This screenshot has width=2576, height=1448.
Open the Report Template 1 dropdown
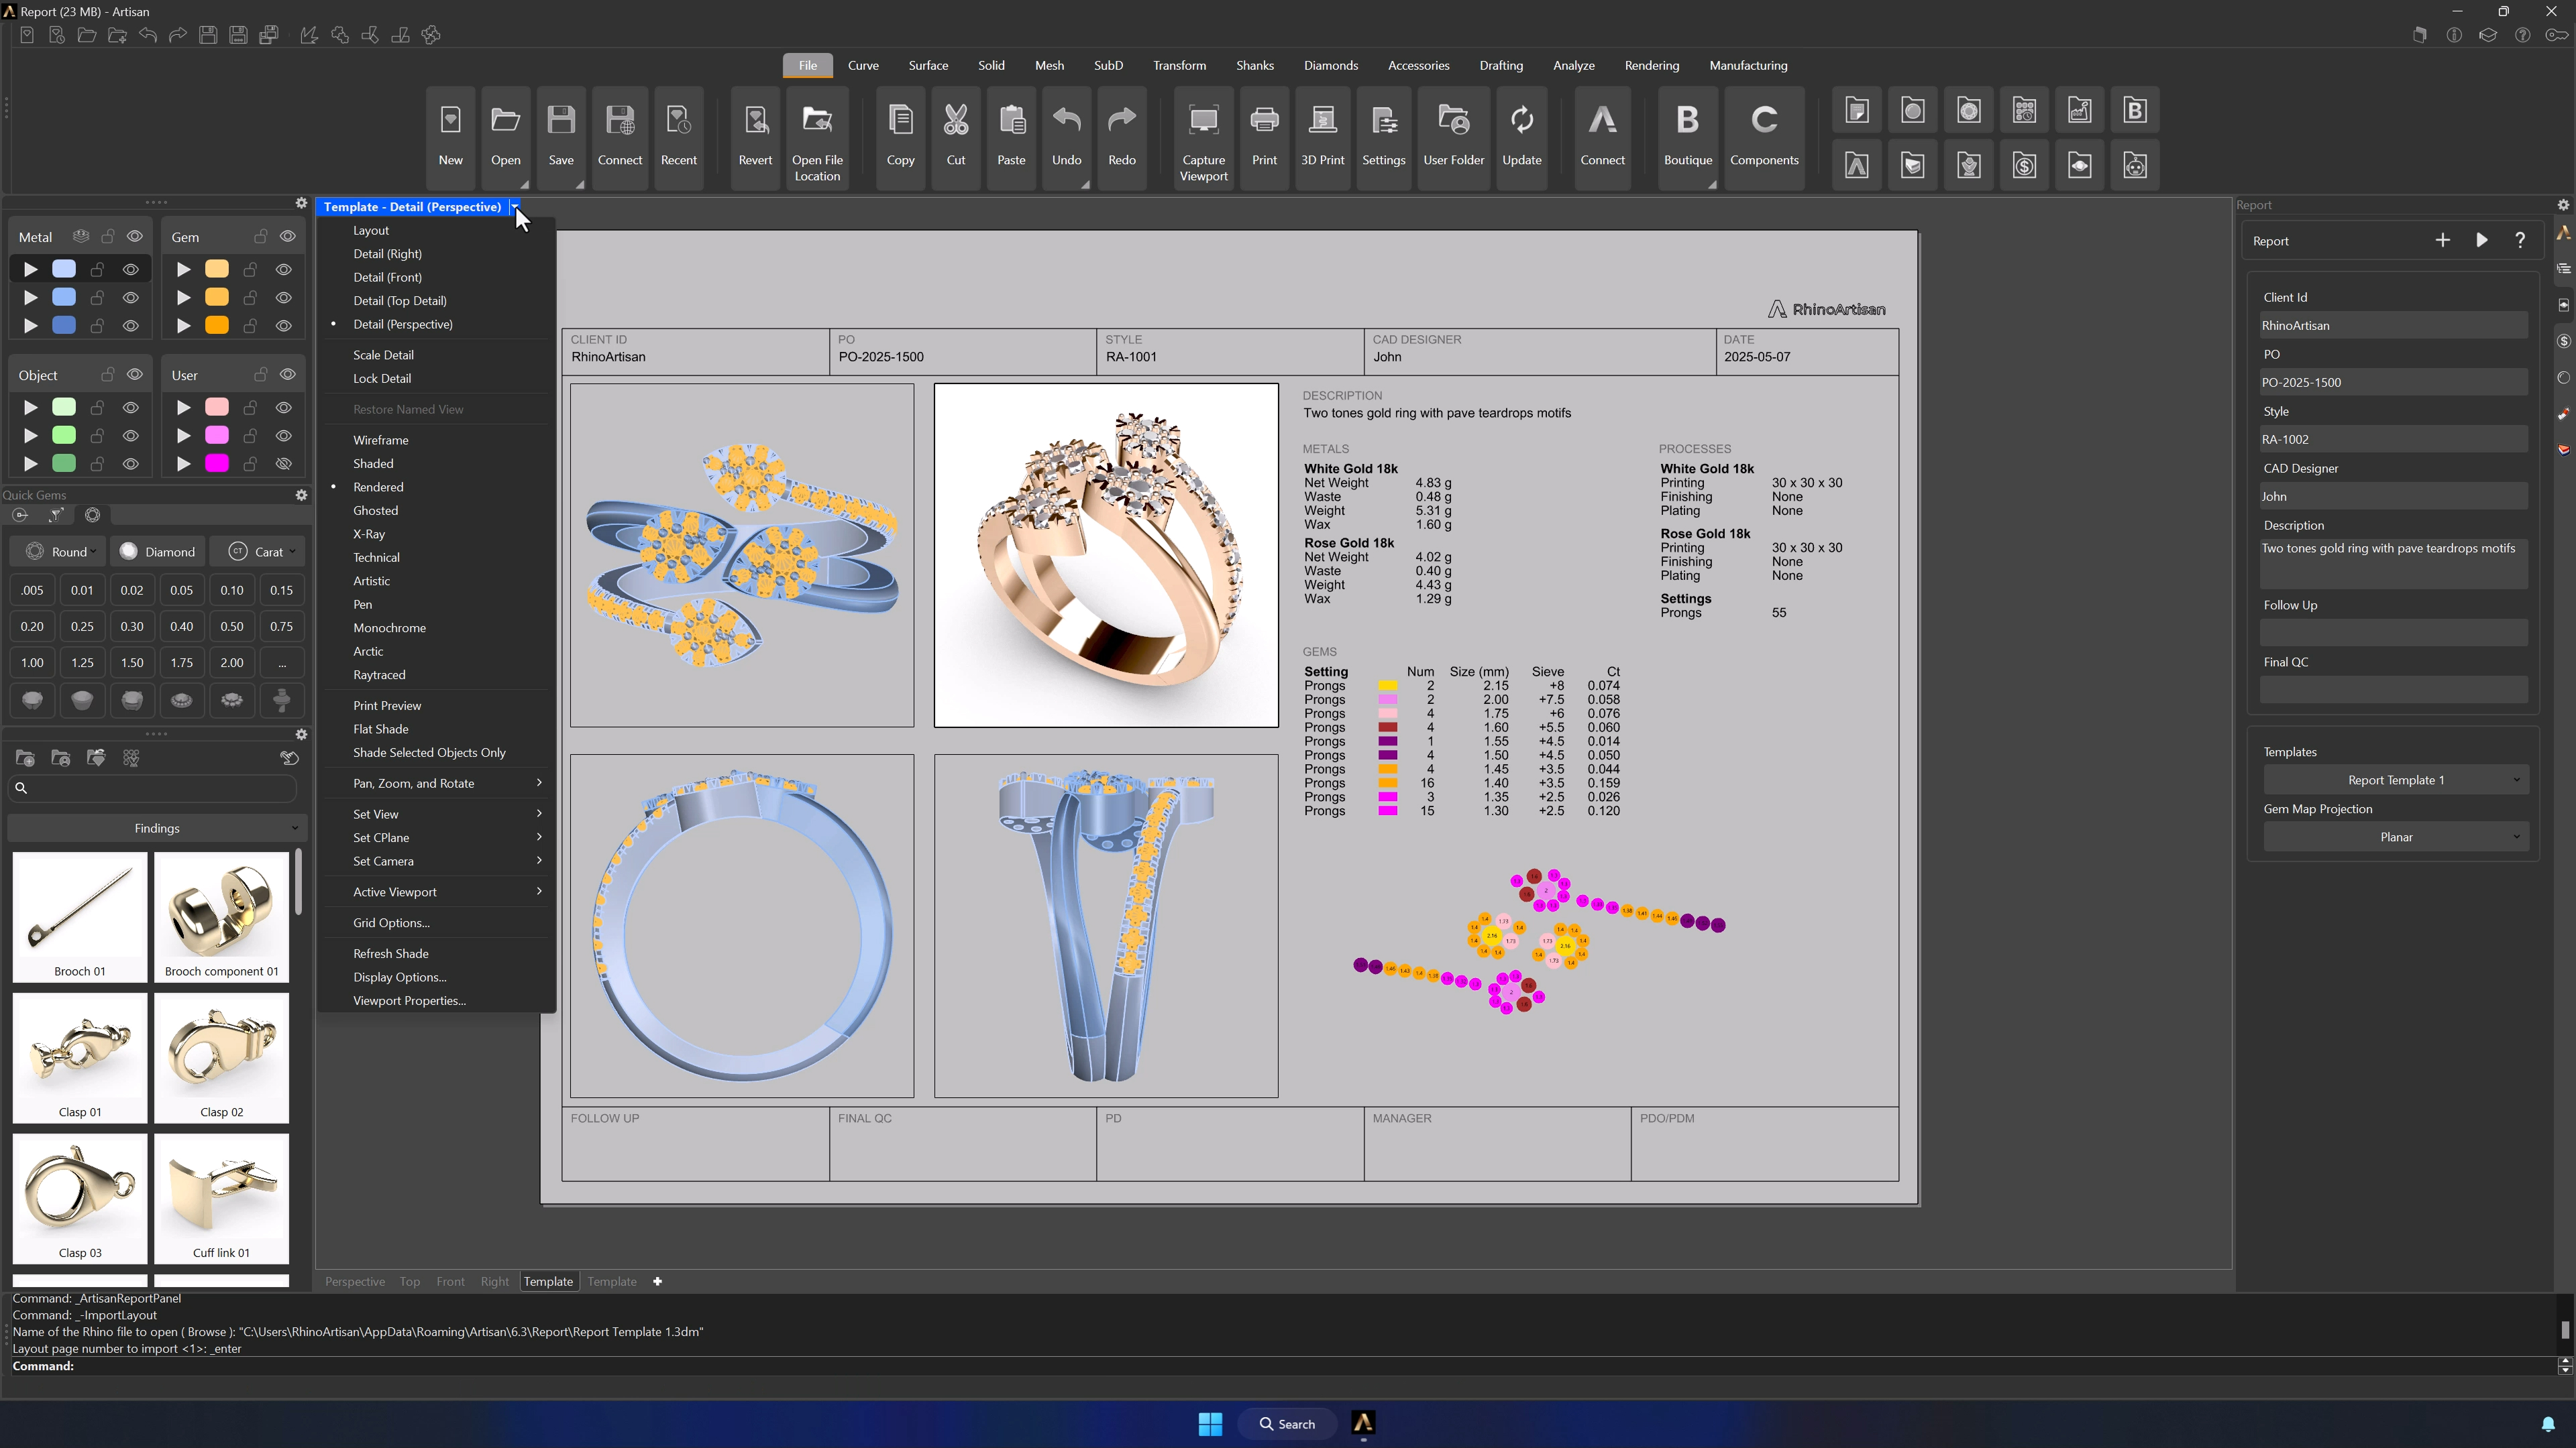(2395, 780)
